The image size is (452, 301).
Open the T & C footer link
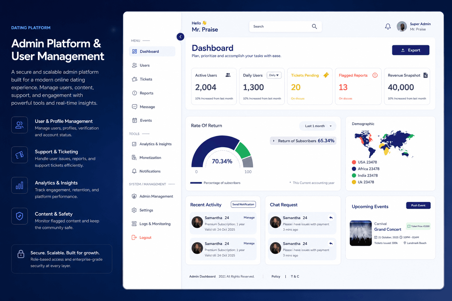(x=295, y=277)
